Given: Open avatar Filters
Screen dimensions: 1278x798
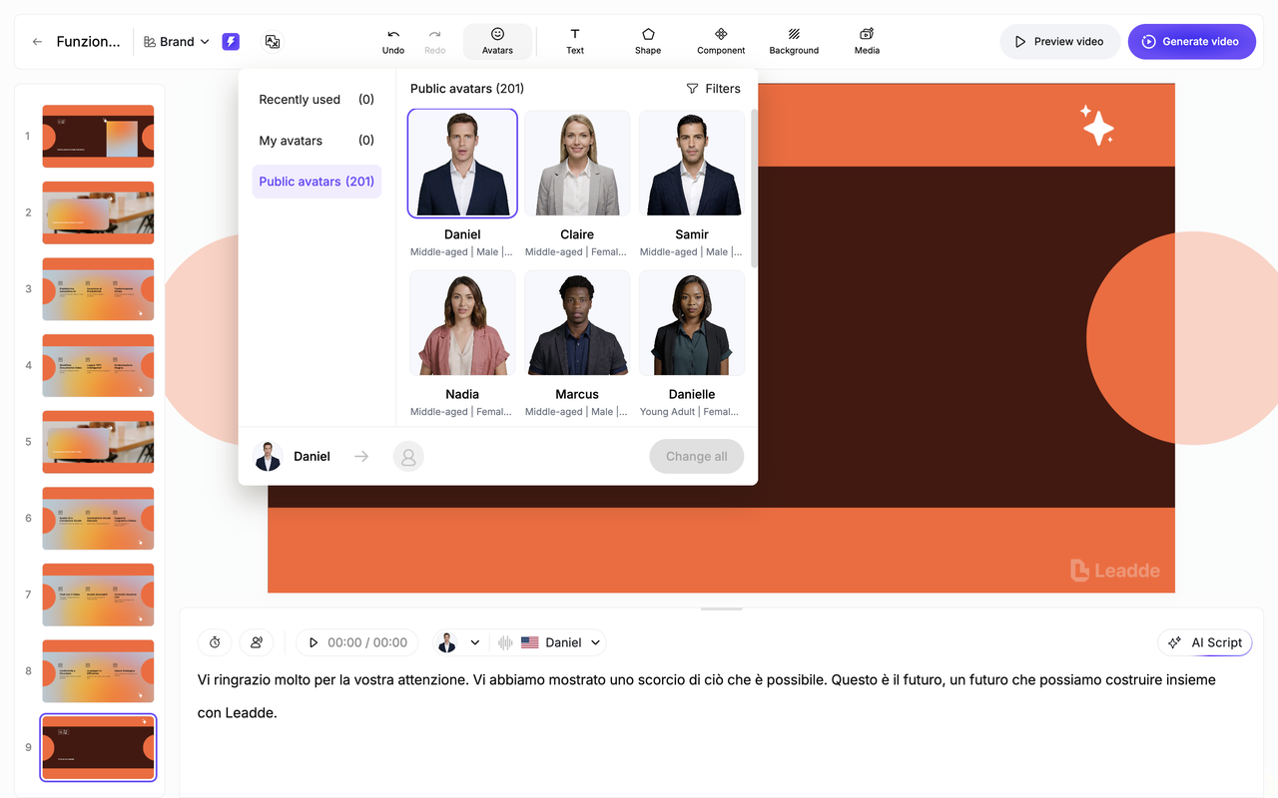Looking at the screenshot, I should (713, 89).
